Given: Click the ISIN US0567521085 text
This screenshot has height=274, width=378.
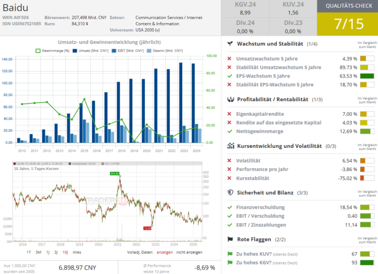Looking at the screenshot, I should (x=22, y=24).
